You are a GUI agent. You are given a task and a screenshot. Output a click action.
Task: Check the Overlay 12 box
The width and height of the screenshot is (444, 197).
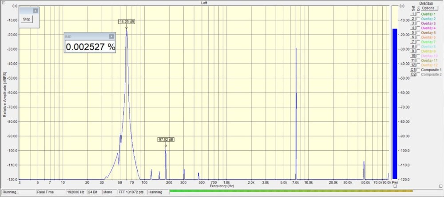click(x=418, y=65)
